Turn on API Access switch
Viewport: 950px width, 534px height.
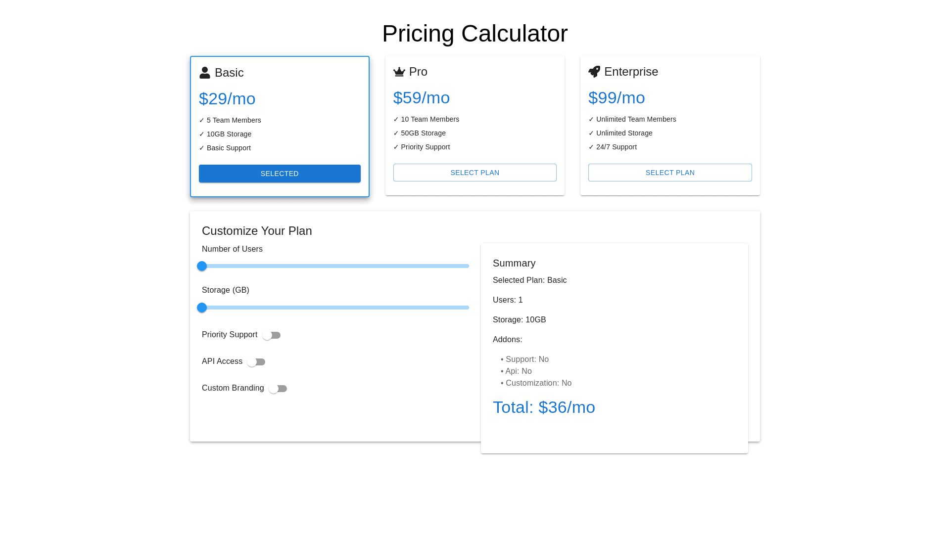tap(256, 362)
